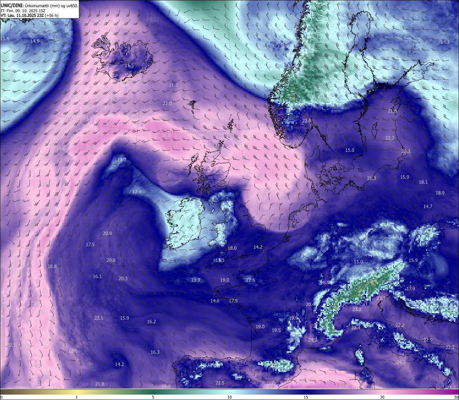
Task: Click the 13.4 value label
Action: pos(5,38)
